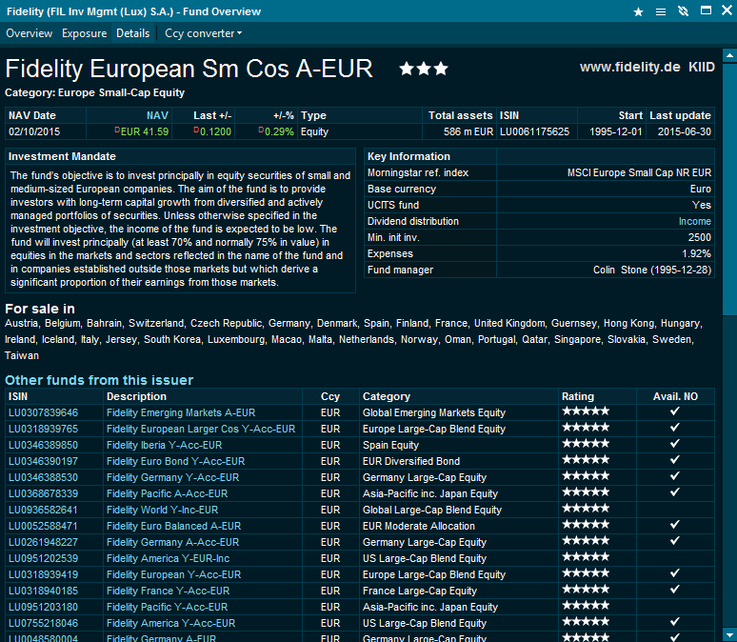737x642 pixels.
Task: Click Avail. NO checkmark for Fidelity Euro Balanced
Action: [675, 525]
